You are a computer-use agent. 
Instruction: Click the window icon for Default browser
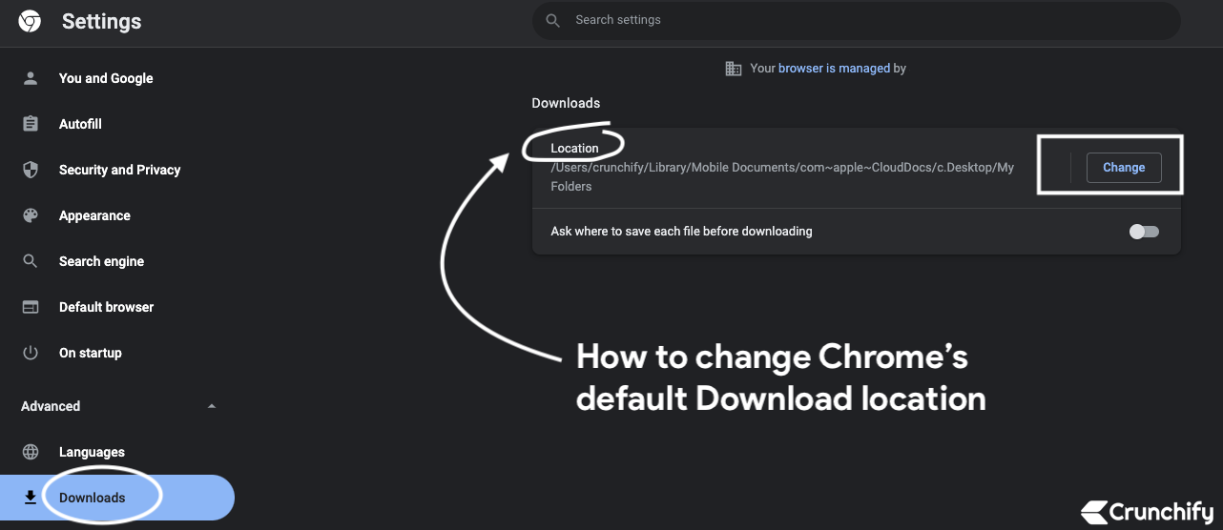coord(31,307)
